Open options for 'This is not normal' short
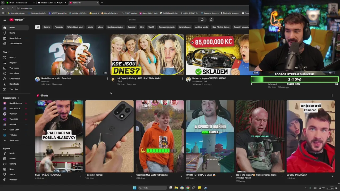340x191 pixels. [131, 176]
